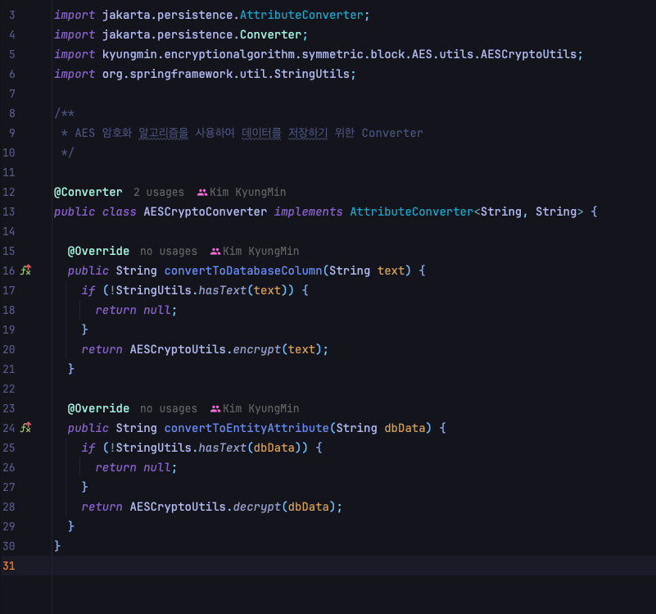Click the decrypt method call on line 28
This screenshot has width=656, height=614.
(x=257, y=506)
